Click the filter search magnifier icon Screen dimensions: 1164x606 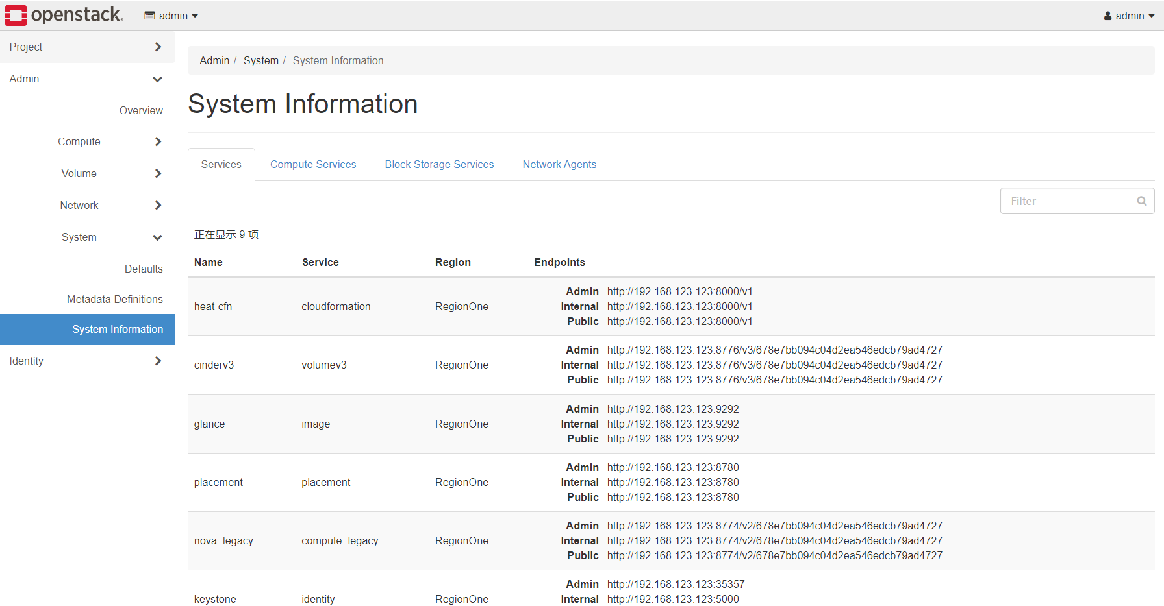[1141, 201]
